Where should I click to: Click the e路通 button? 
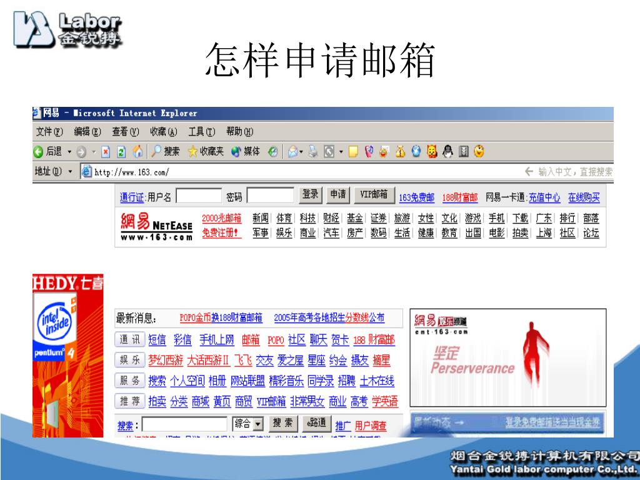pyautogui.click(x=316, y=423)
